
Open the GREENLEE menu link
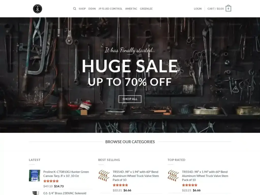(x=146, y=9)
